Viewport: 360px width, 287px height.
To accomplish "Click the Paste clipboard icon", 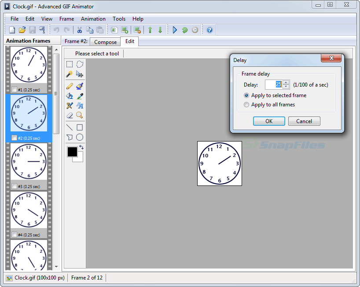I will point(99,30).
